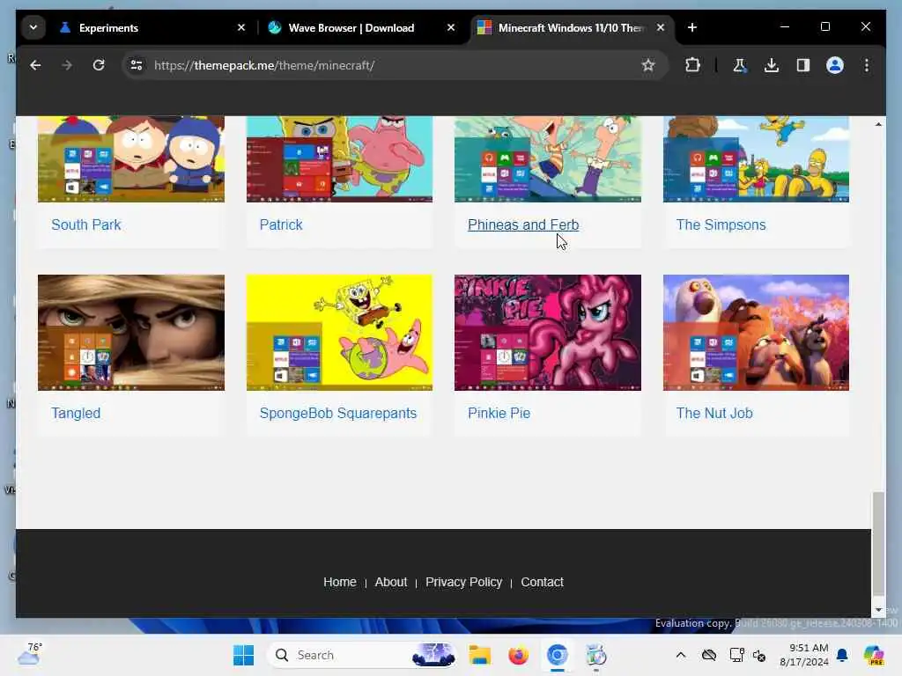Viewport: 902px width, 676px height.
Task: Open the tab search dropdown arrow
Action: [x=33, y=27]
